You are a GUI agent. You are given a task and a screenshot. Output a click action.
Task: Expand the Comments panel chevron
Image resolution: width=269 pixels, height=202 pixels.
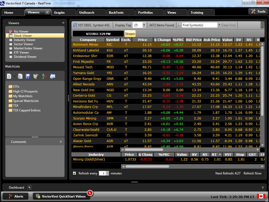[61, 142]
